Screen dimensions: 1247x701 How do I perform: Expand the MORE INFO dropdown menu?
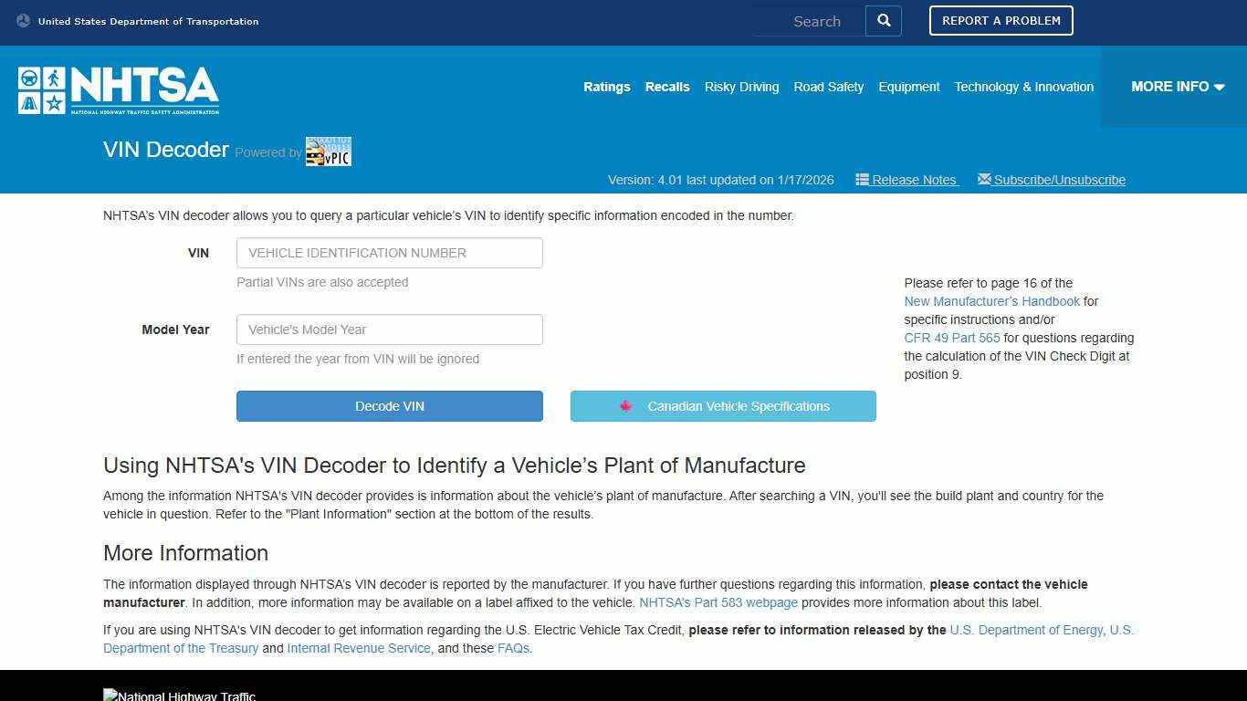(x=1178, y=87)
